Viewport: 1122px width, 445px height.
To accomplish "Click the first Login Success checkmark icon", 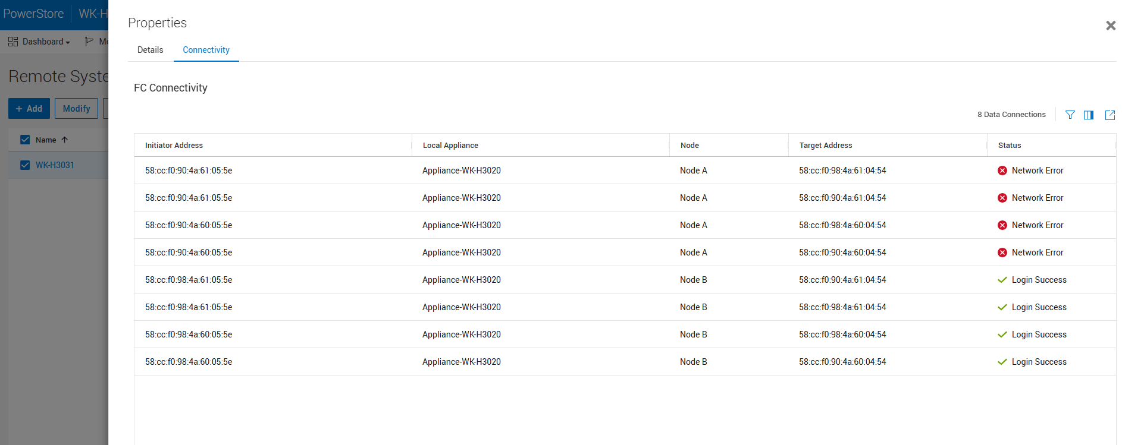I will coord(1002,280).
